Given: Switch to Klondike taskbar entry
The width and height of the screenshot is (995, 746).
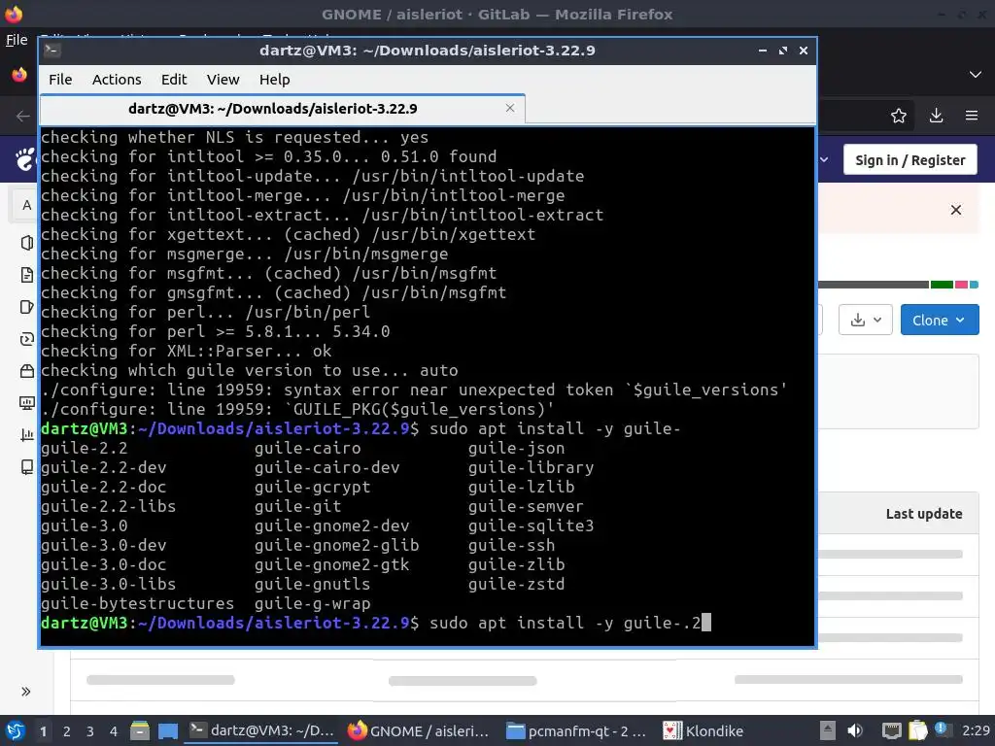Looking at the screenshot, I should point(703,730).
